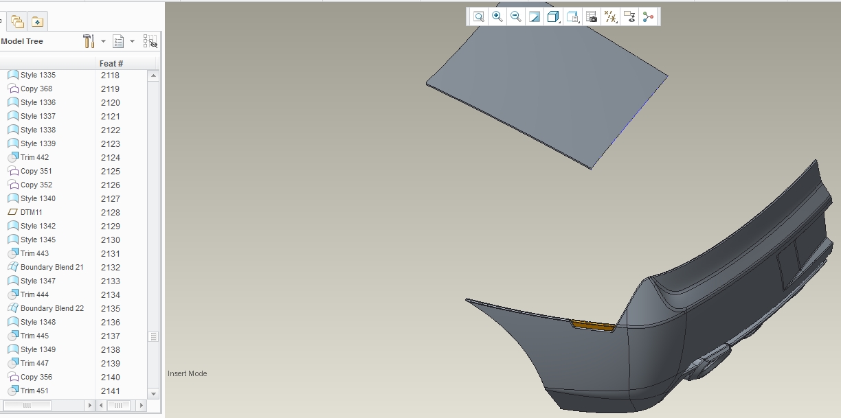Select Style 1342 feature row

(x=38, y=226)
